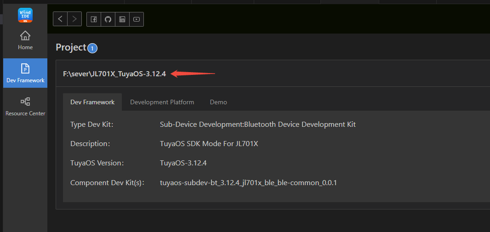Image resolution: width=490 pixels, height=232 pixels.
Task: Click tuyaos-subdev-bt_3.12.4_jl701x_ble_ble-common_0.0.1 text
Action: 248,183
